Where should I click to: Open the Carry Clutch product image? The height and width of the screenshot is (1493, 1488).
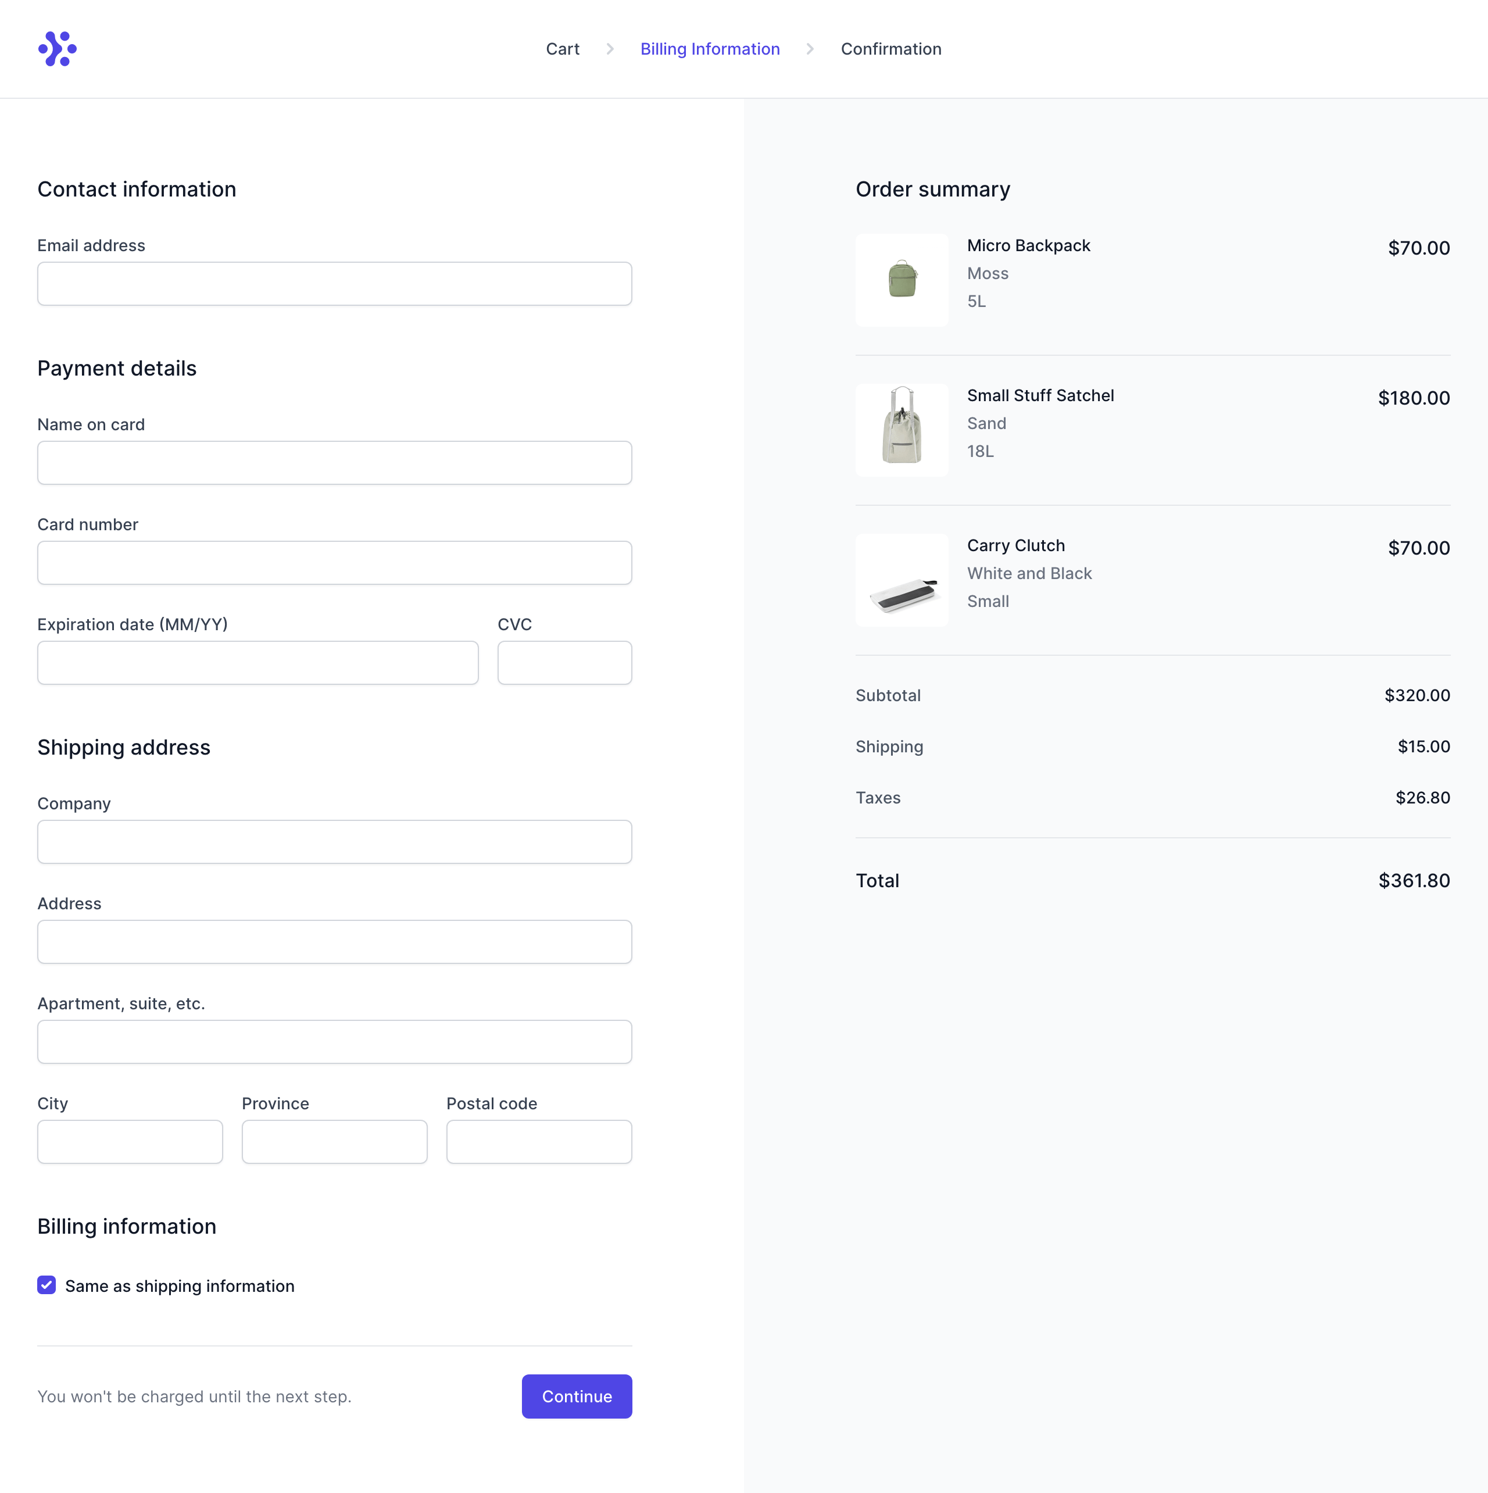pyautogui.click(x=901, y=580)
